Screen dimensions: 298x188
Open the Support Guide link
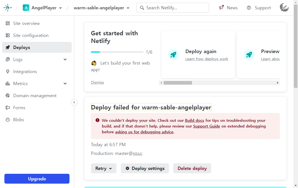(x=207, y=126)
